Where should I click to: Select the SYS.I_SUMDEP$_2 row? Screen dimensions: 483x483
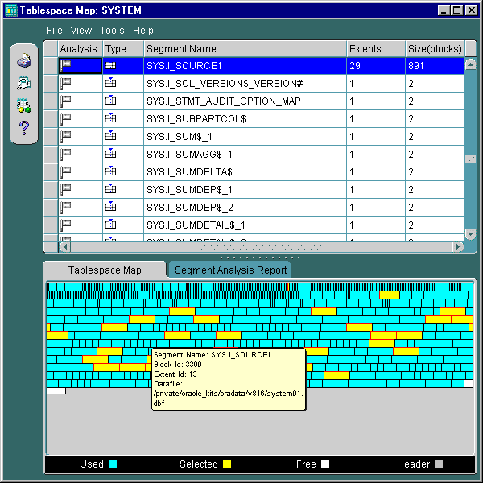261,208
